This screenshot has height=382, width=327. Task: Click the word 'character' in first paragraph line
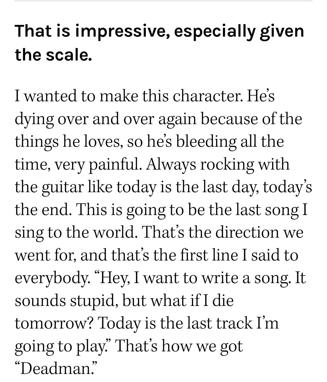[206, 96]
